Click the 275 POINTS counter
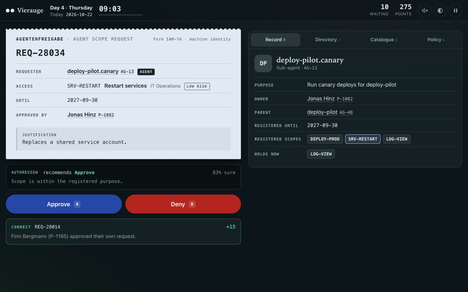Image resolution: width=468 pixels, height=292 pixels. click(x=403, y=10)
